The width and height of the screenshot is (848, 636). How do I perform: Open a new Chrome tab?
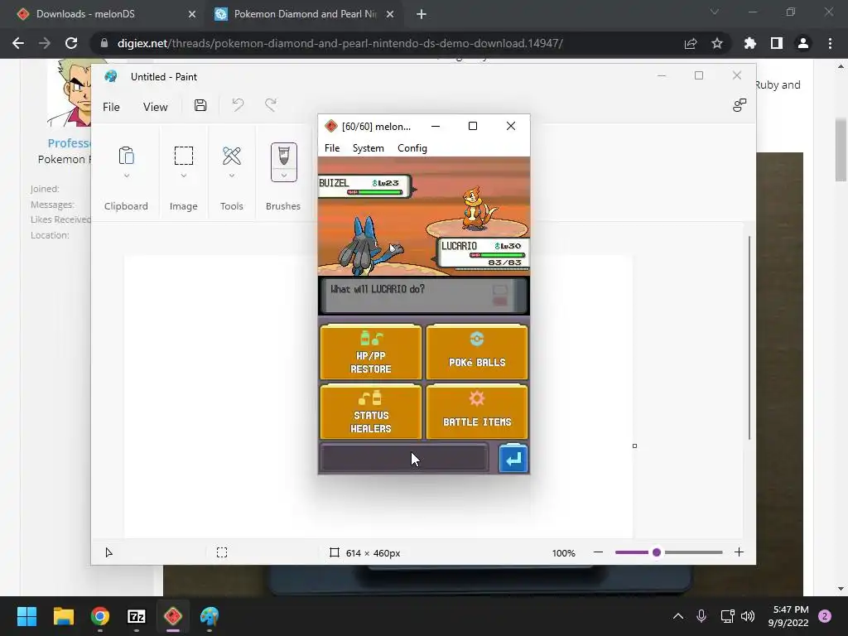[x=422, y=14]
